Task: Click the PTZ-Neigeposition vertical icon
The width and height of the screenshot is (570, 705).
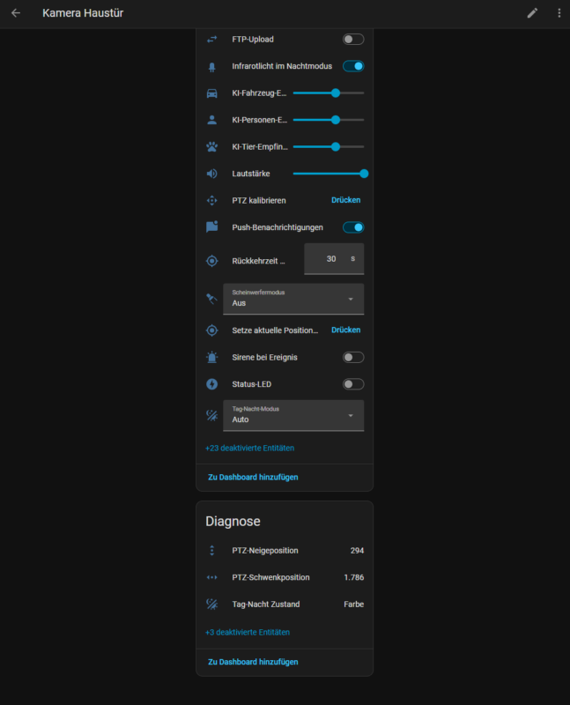Action: pos(211,550)
